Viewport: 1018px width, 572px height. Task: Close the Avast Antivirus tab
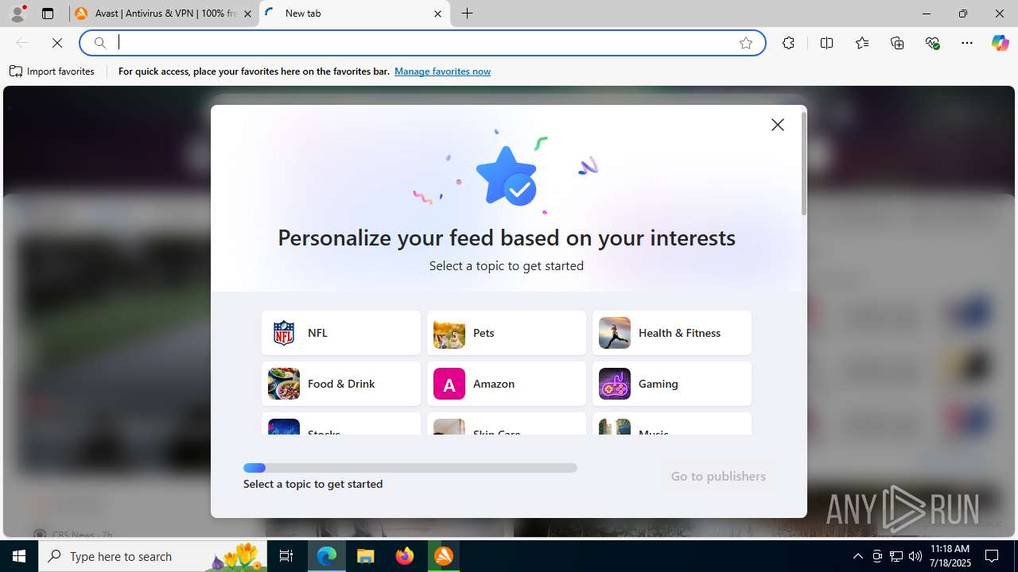pyautogui.click(x=247, y=14)
